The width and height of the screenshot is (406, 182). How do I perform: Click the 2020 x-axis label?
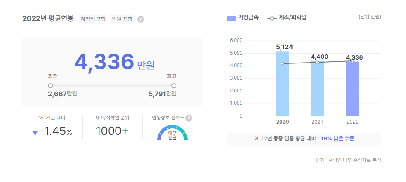coord(282,122)
